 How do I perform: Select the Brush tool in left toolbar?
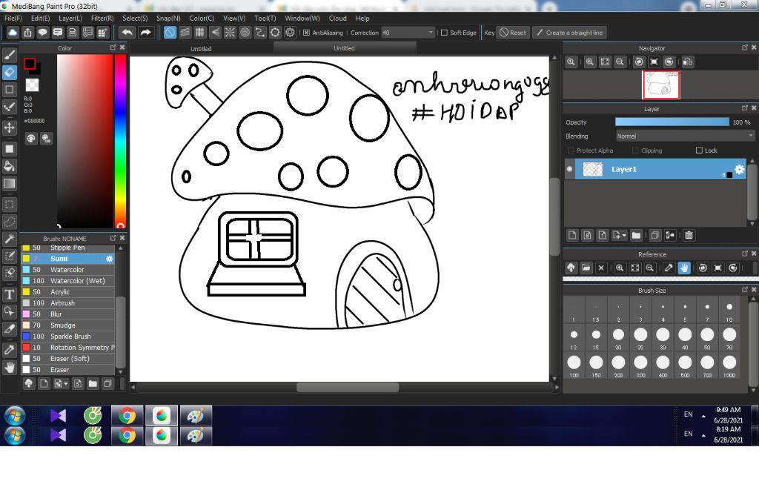click(9, 55)
